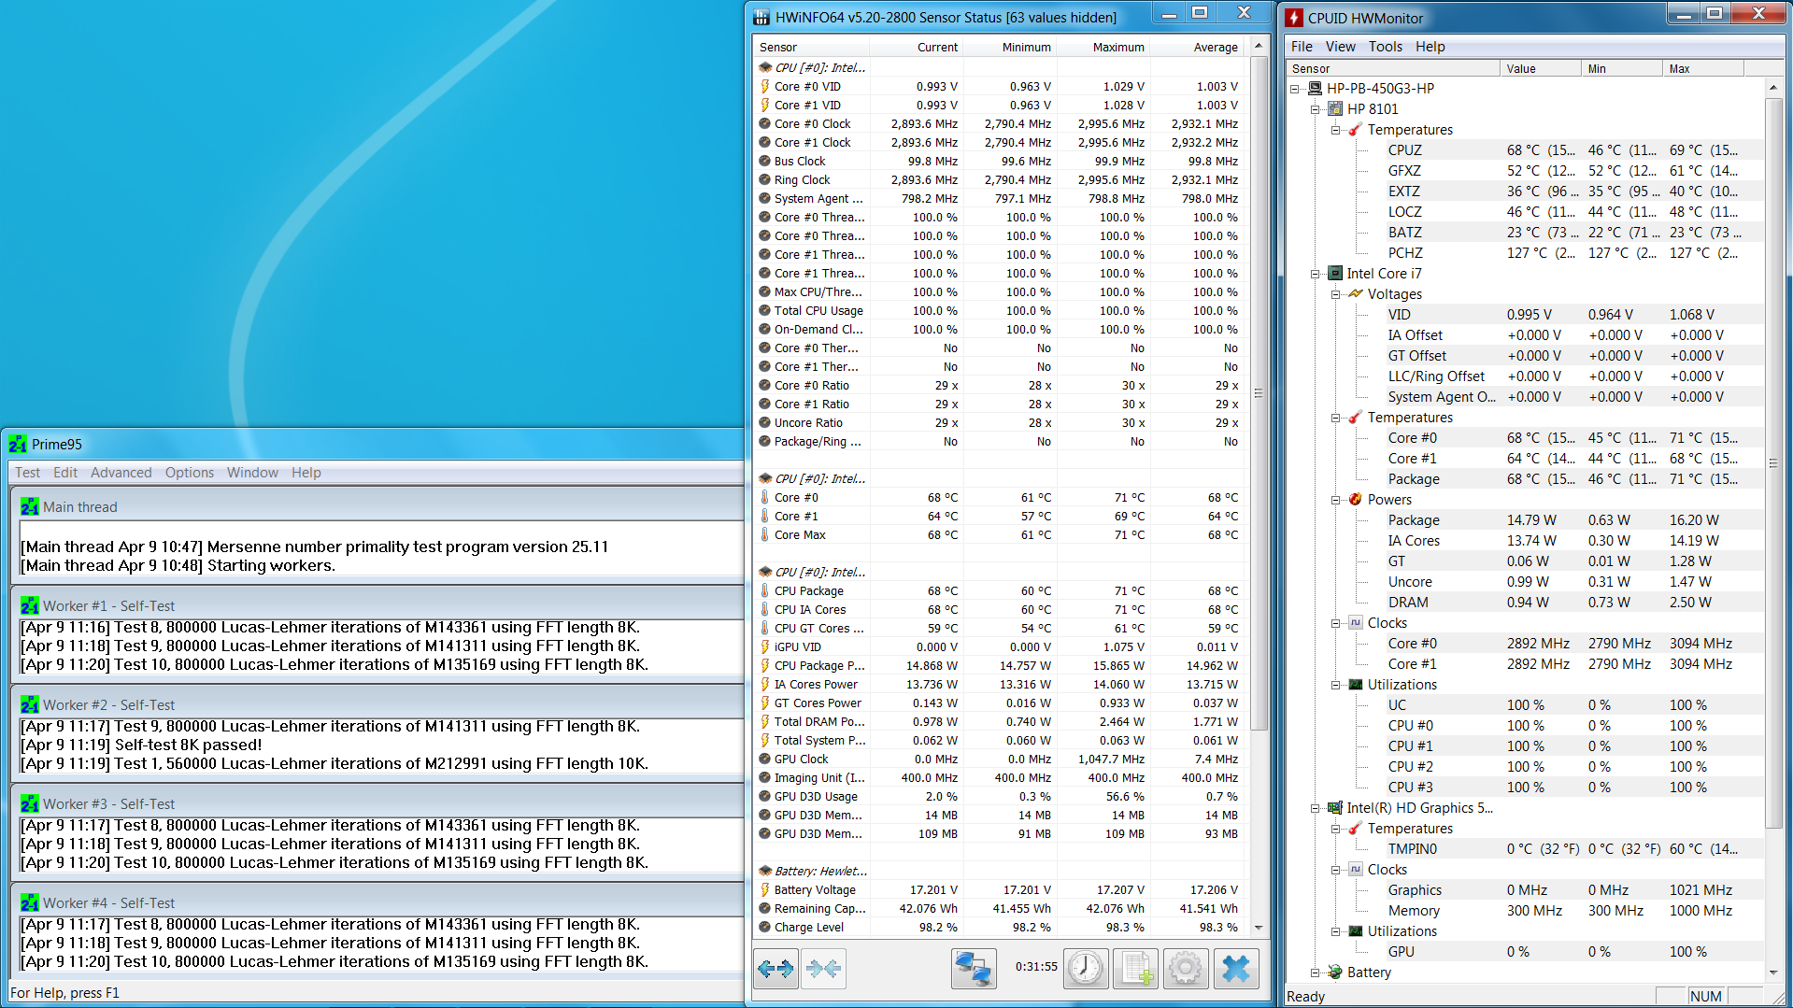
Task: Collapse Intel(R) HD Graphics node
Action: [x=1316, y=808]
